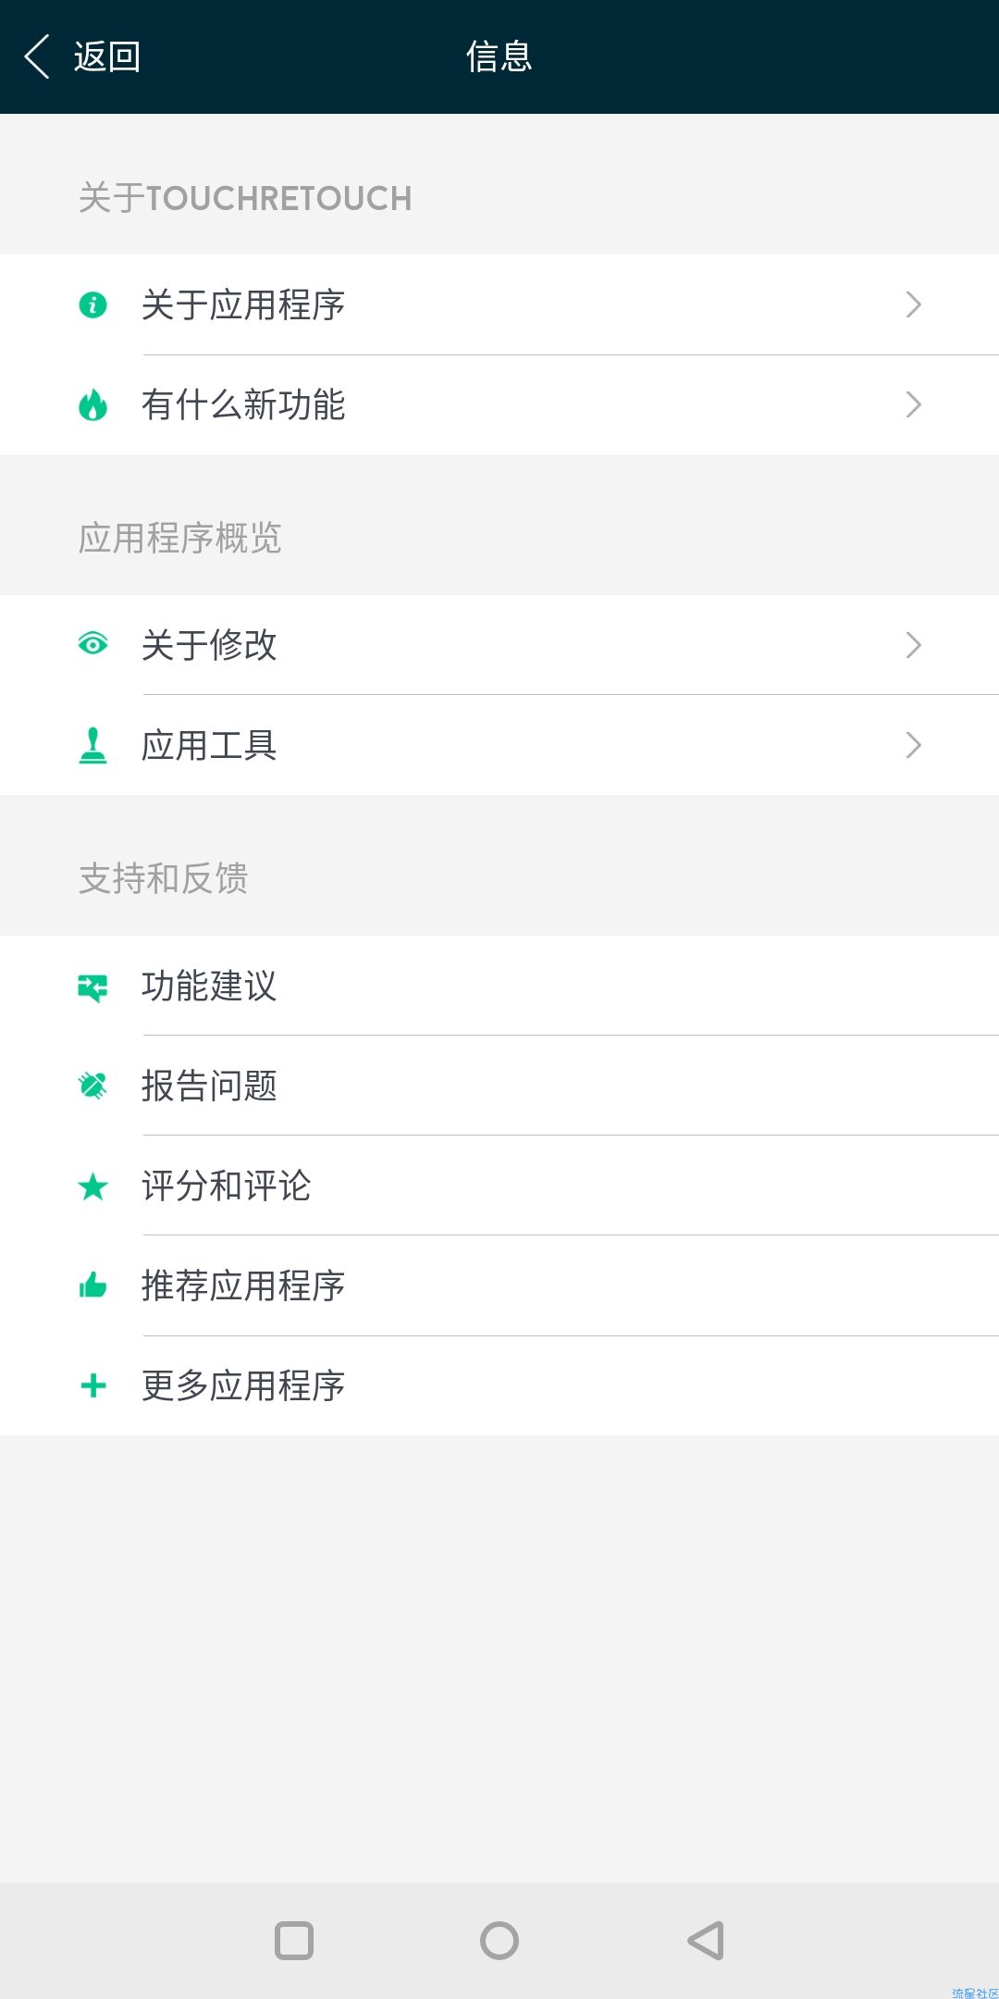Expand 有什么新功能 via its right chevron
This screenshot has height=1999, width=999.
(x=913, y=404)
